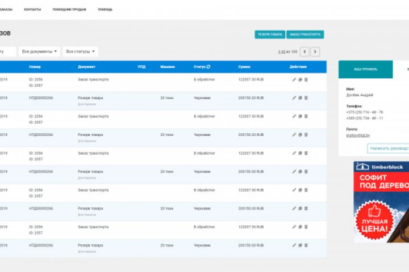
Task: Click the Имя: label in profile panel
Action: tap(350, 89)
